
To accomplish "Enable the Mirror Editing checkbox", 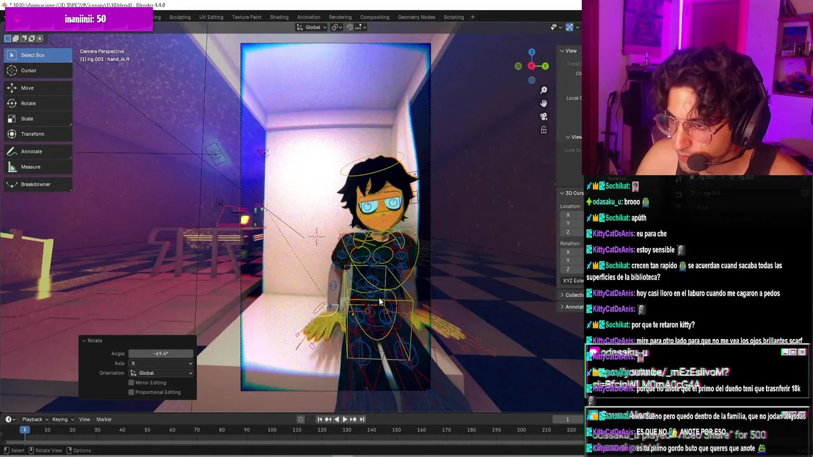I will [x=131, y=383].
